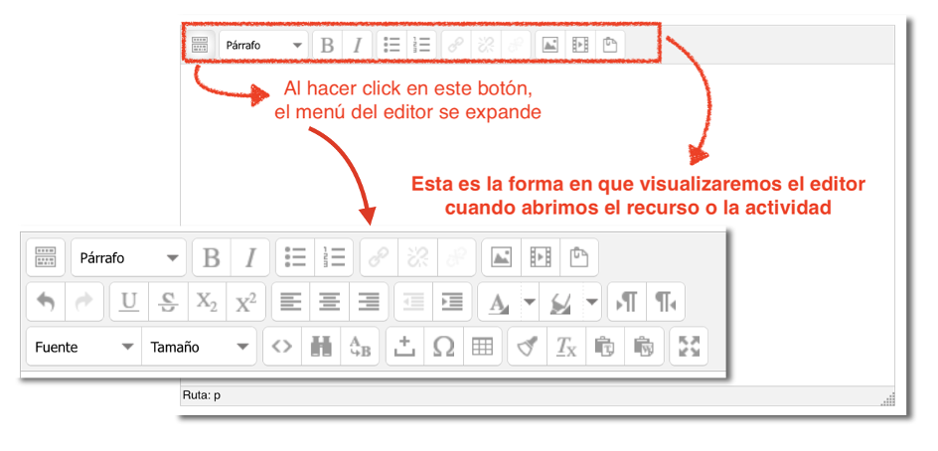Click the numbered list icon in the expanded toolbar
This screenshot has height=451, width=938.
[x=334, y=258]
